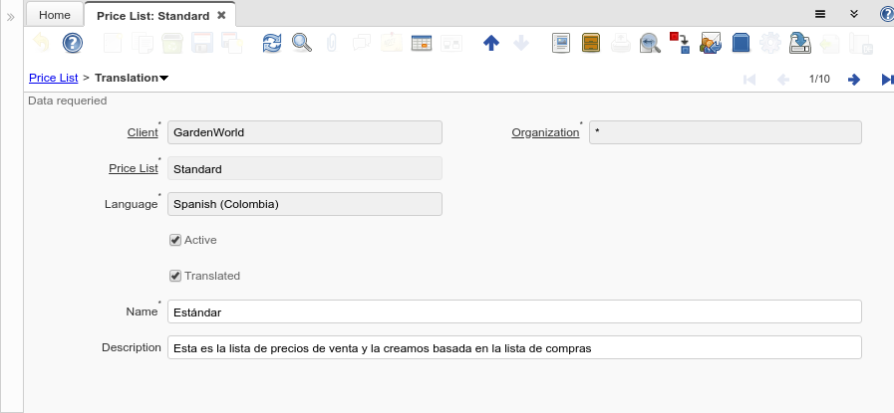The width and height of the screenshot is (894, 413).
Task: Expand the Translation tab dropdown arrow
Action: 163,78
